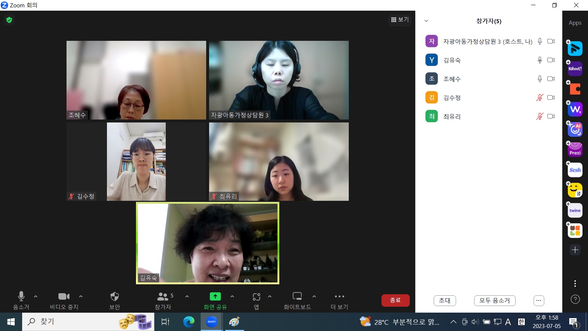
Task: Toggle video off with camera button
Action: tap(64, 300)
